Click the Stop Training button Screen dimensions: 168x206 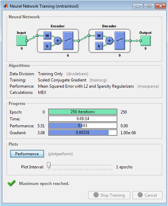[x=109, y=195]
